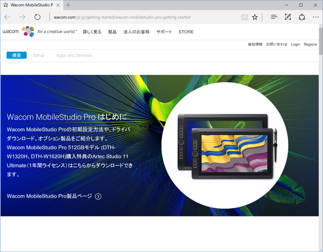Screen dimensions: 323x252
Task: Open the 法人のお客様 menu
Action: (x=136, y=32)
